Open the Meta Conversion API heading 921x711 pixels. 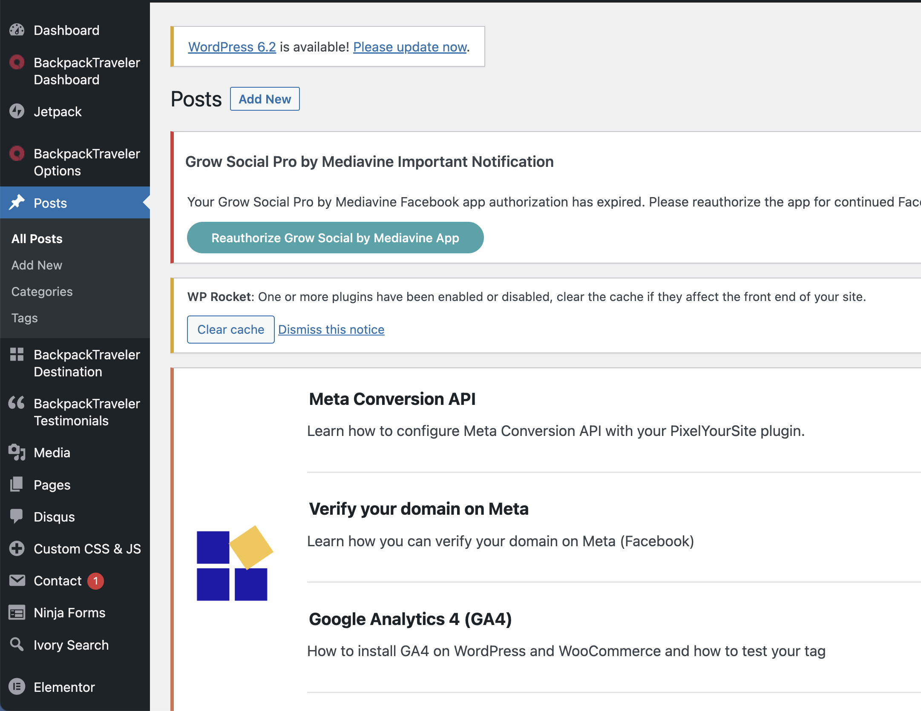point(392,399)
